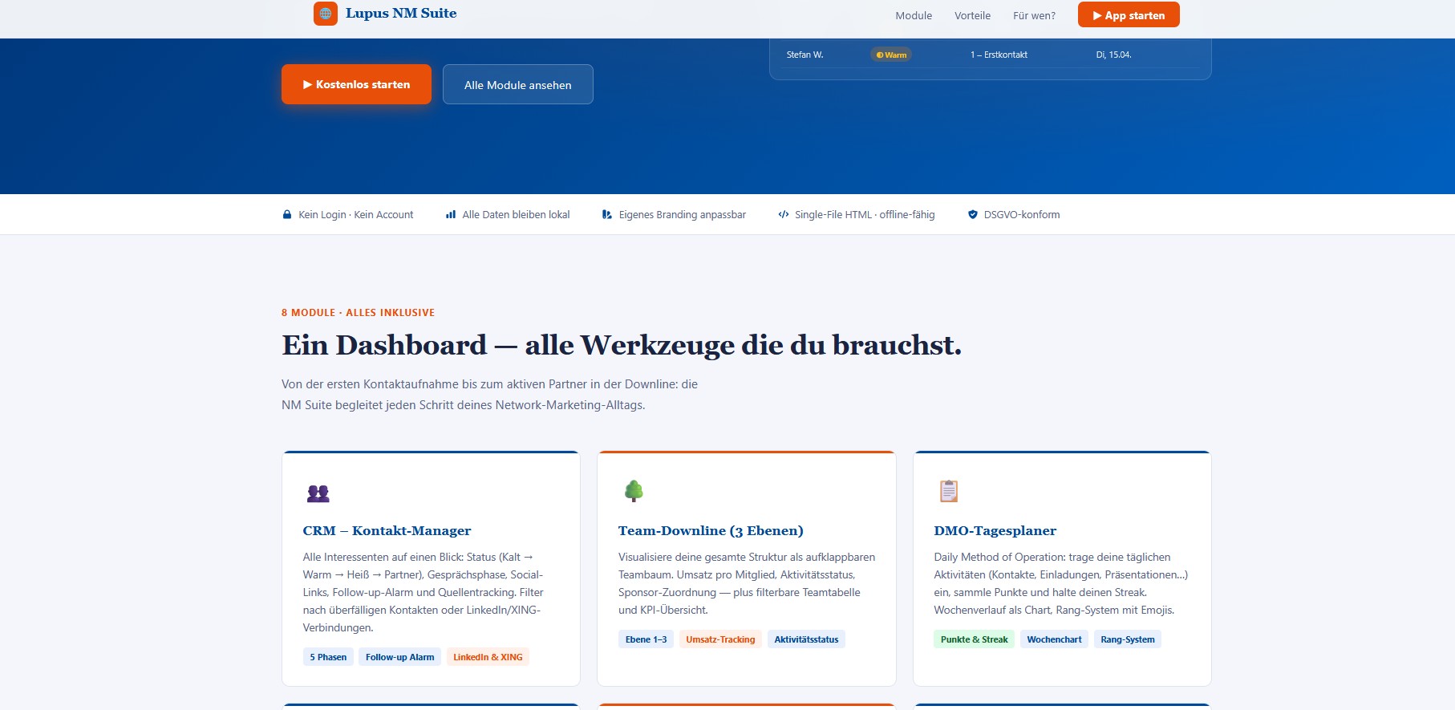Click the branding icon beside Eigenes Branding
Viewport: 1455px width, 710px height.
click(x=607, y=215)
